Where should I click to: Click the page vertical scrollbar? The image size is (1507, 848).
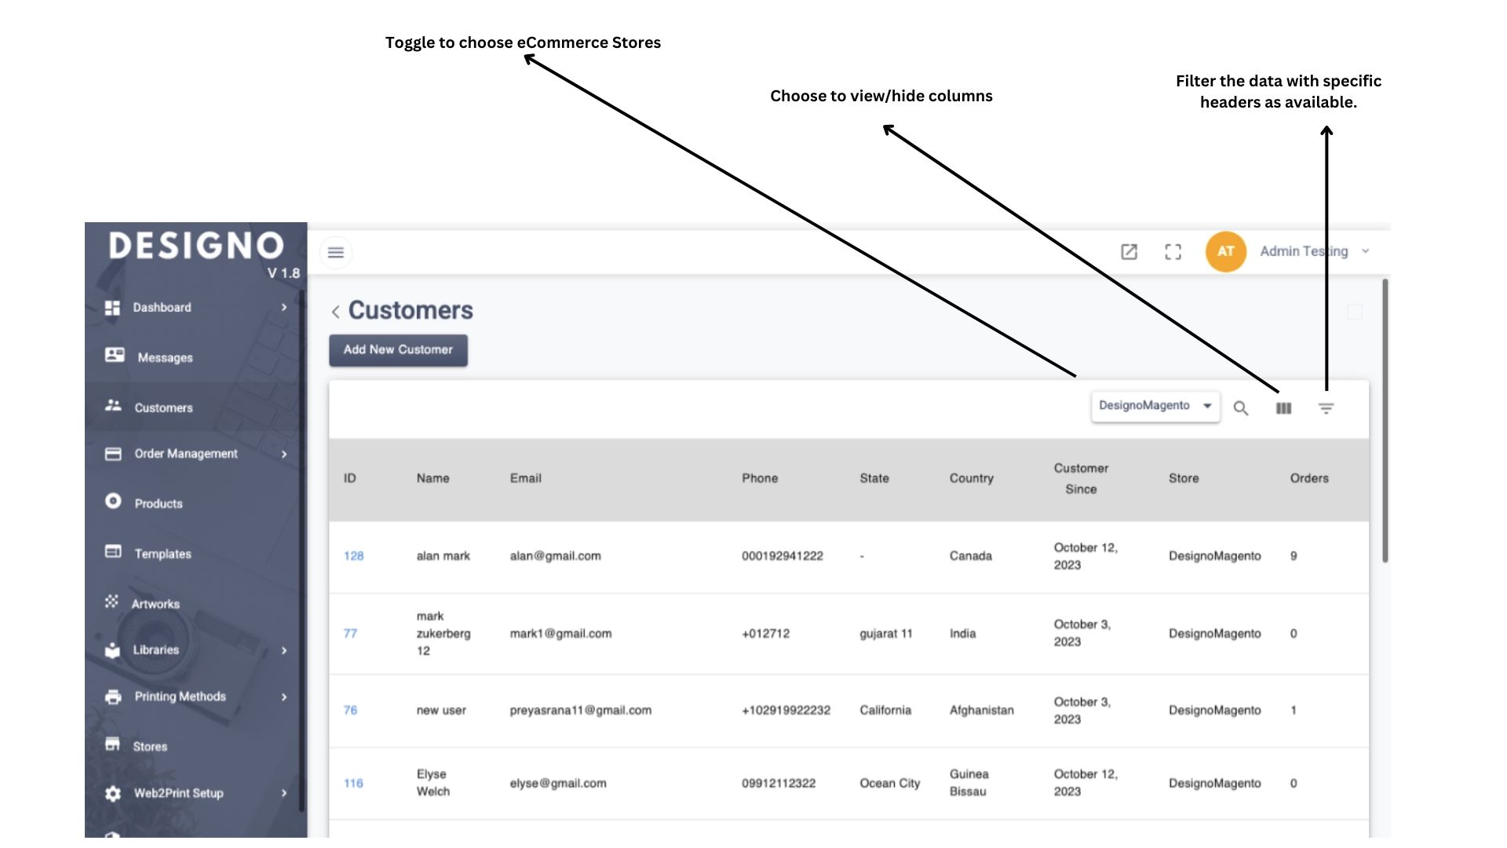[x=1385, y=421]
